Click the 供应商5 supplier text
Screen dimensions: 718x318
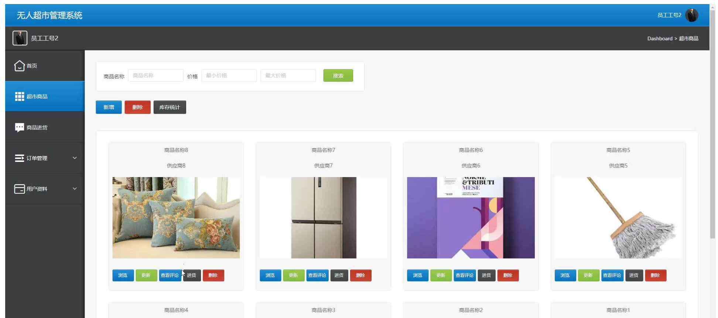618,166
